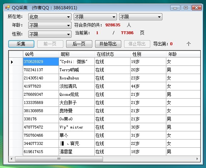
Task: Click nickname 奥特曼 cell
Action: tap(77, 111)
